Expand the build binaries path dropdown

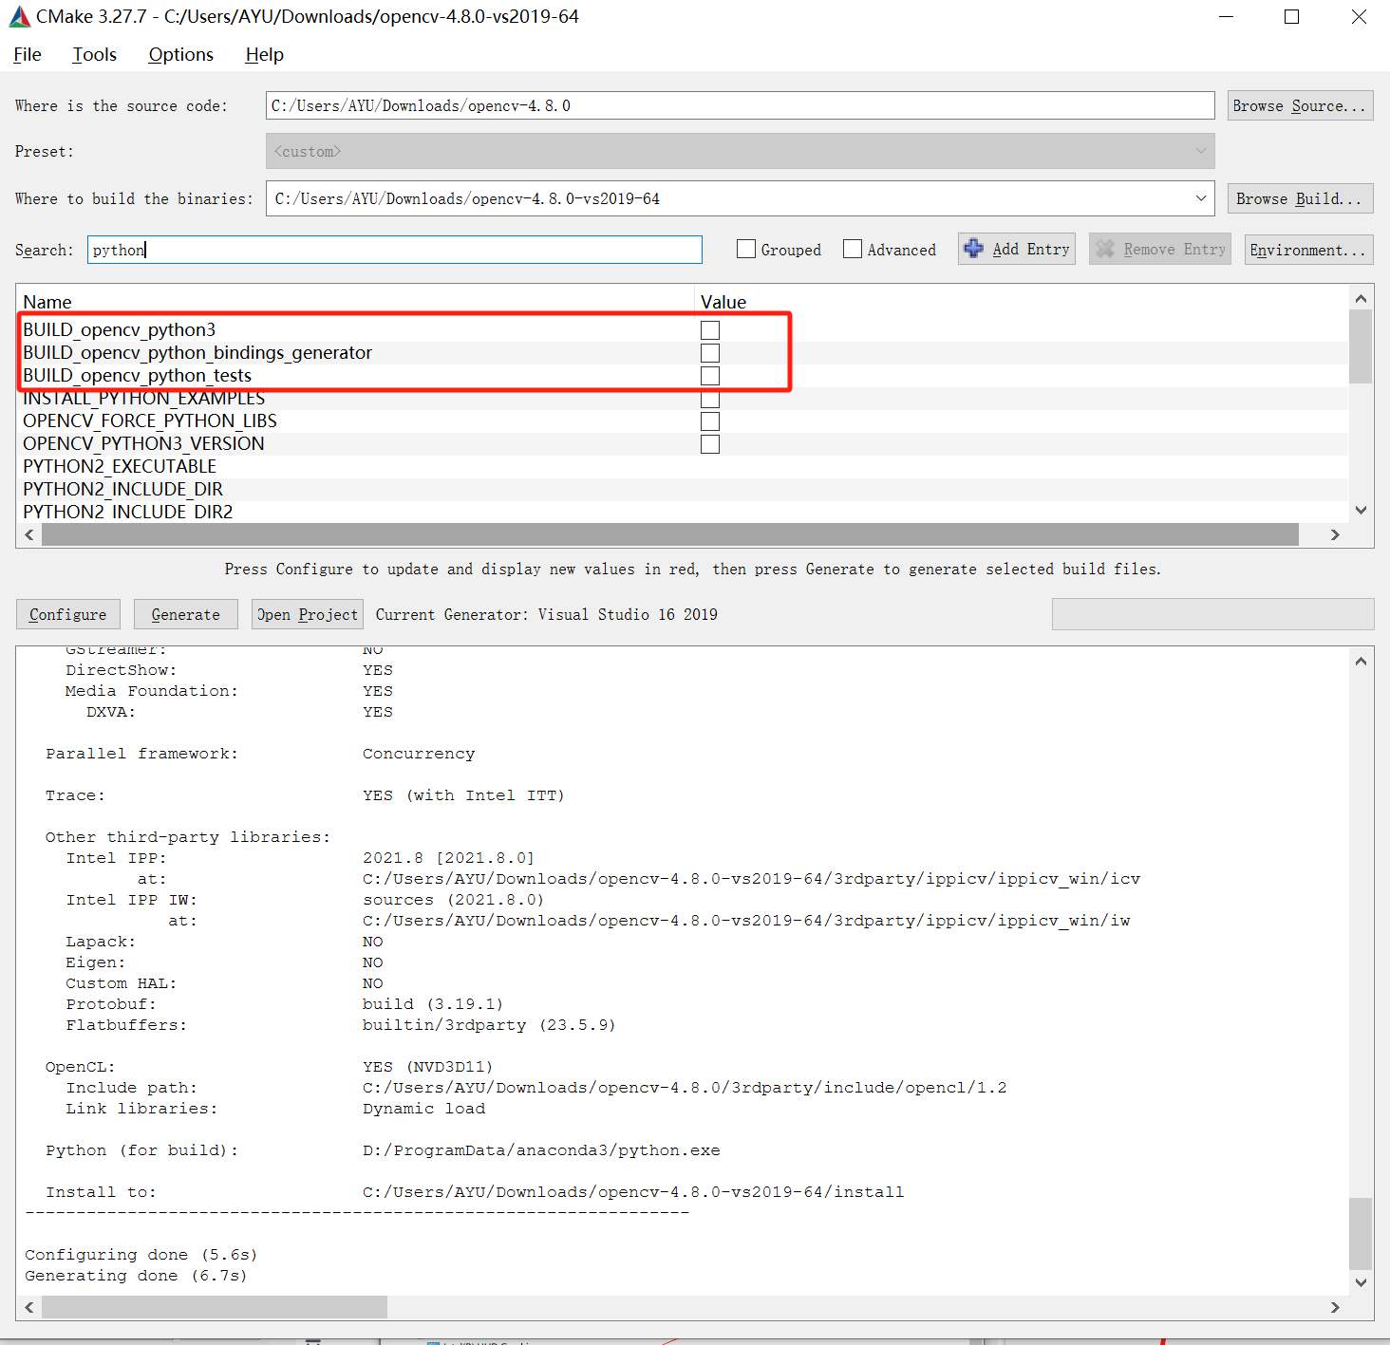coord(1201,198)
